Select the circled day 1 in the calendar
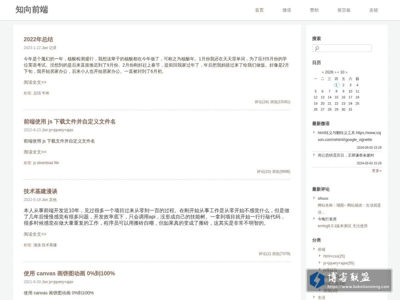 point(337,85)
